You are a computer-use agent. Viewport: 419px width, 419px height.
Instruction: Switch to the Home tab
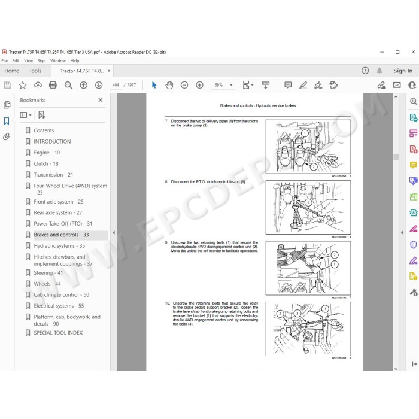(x=12, y=71)
